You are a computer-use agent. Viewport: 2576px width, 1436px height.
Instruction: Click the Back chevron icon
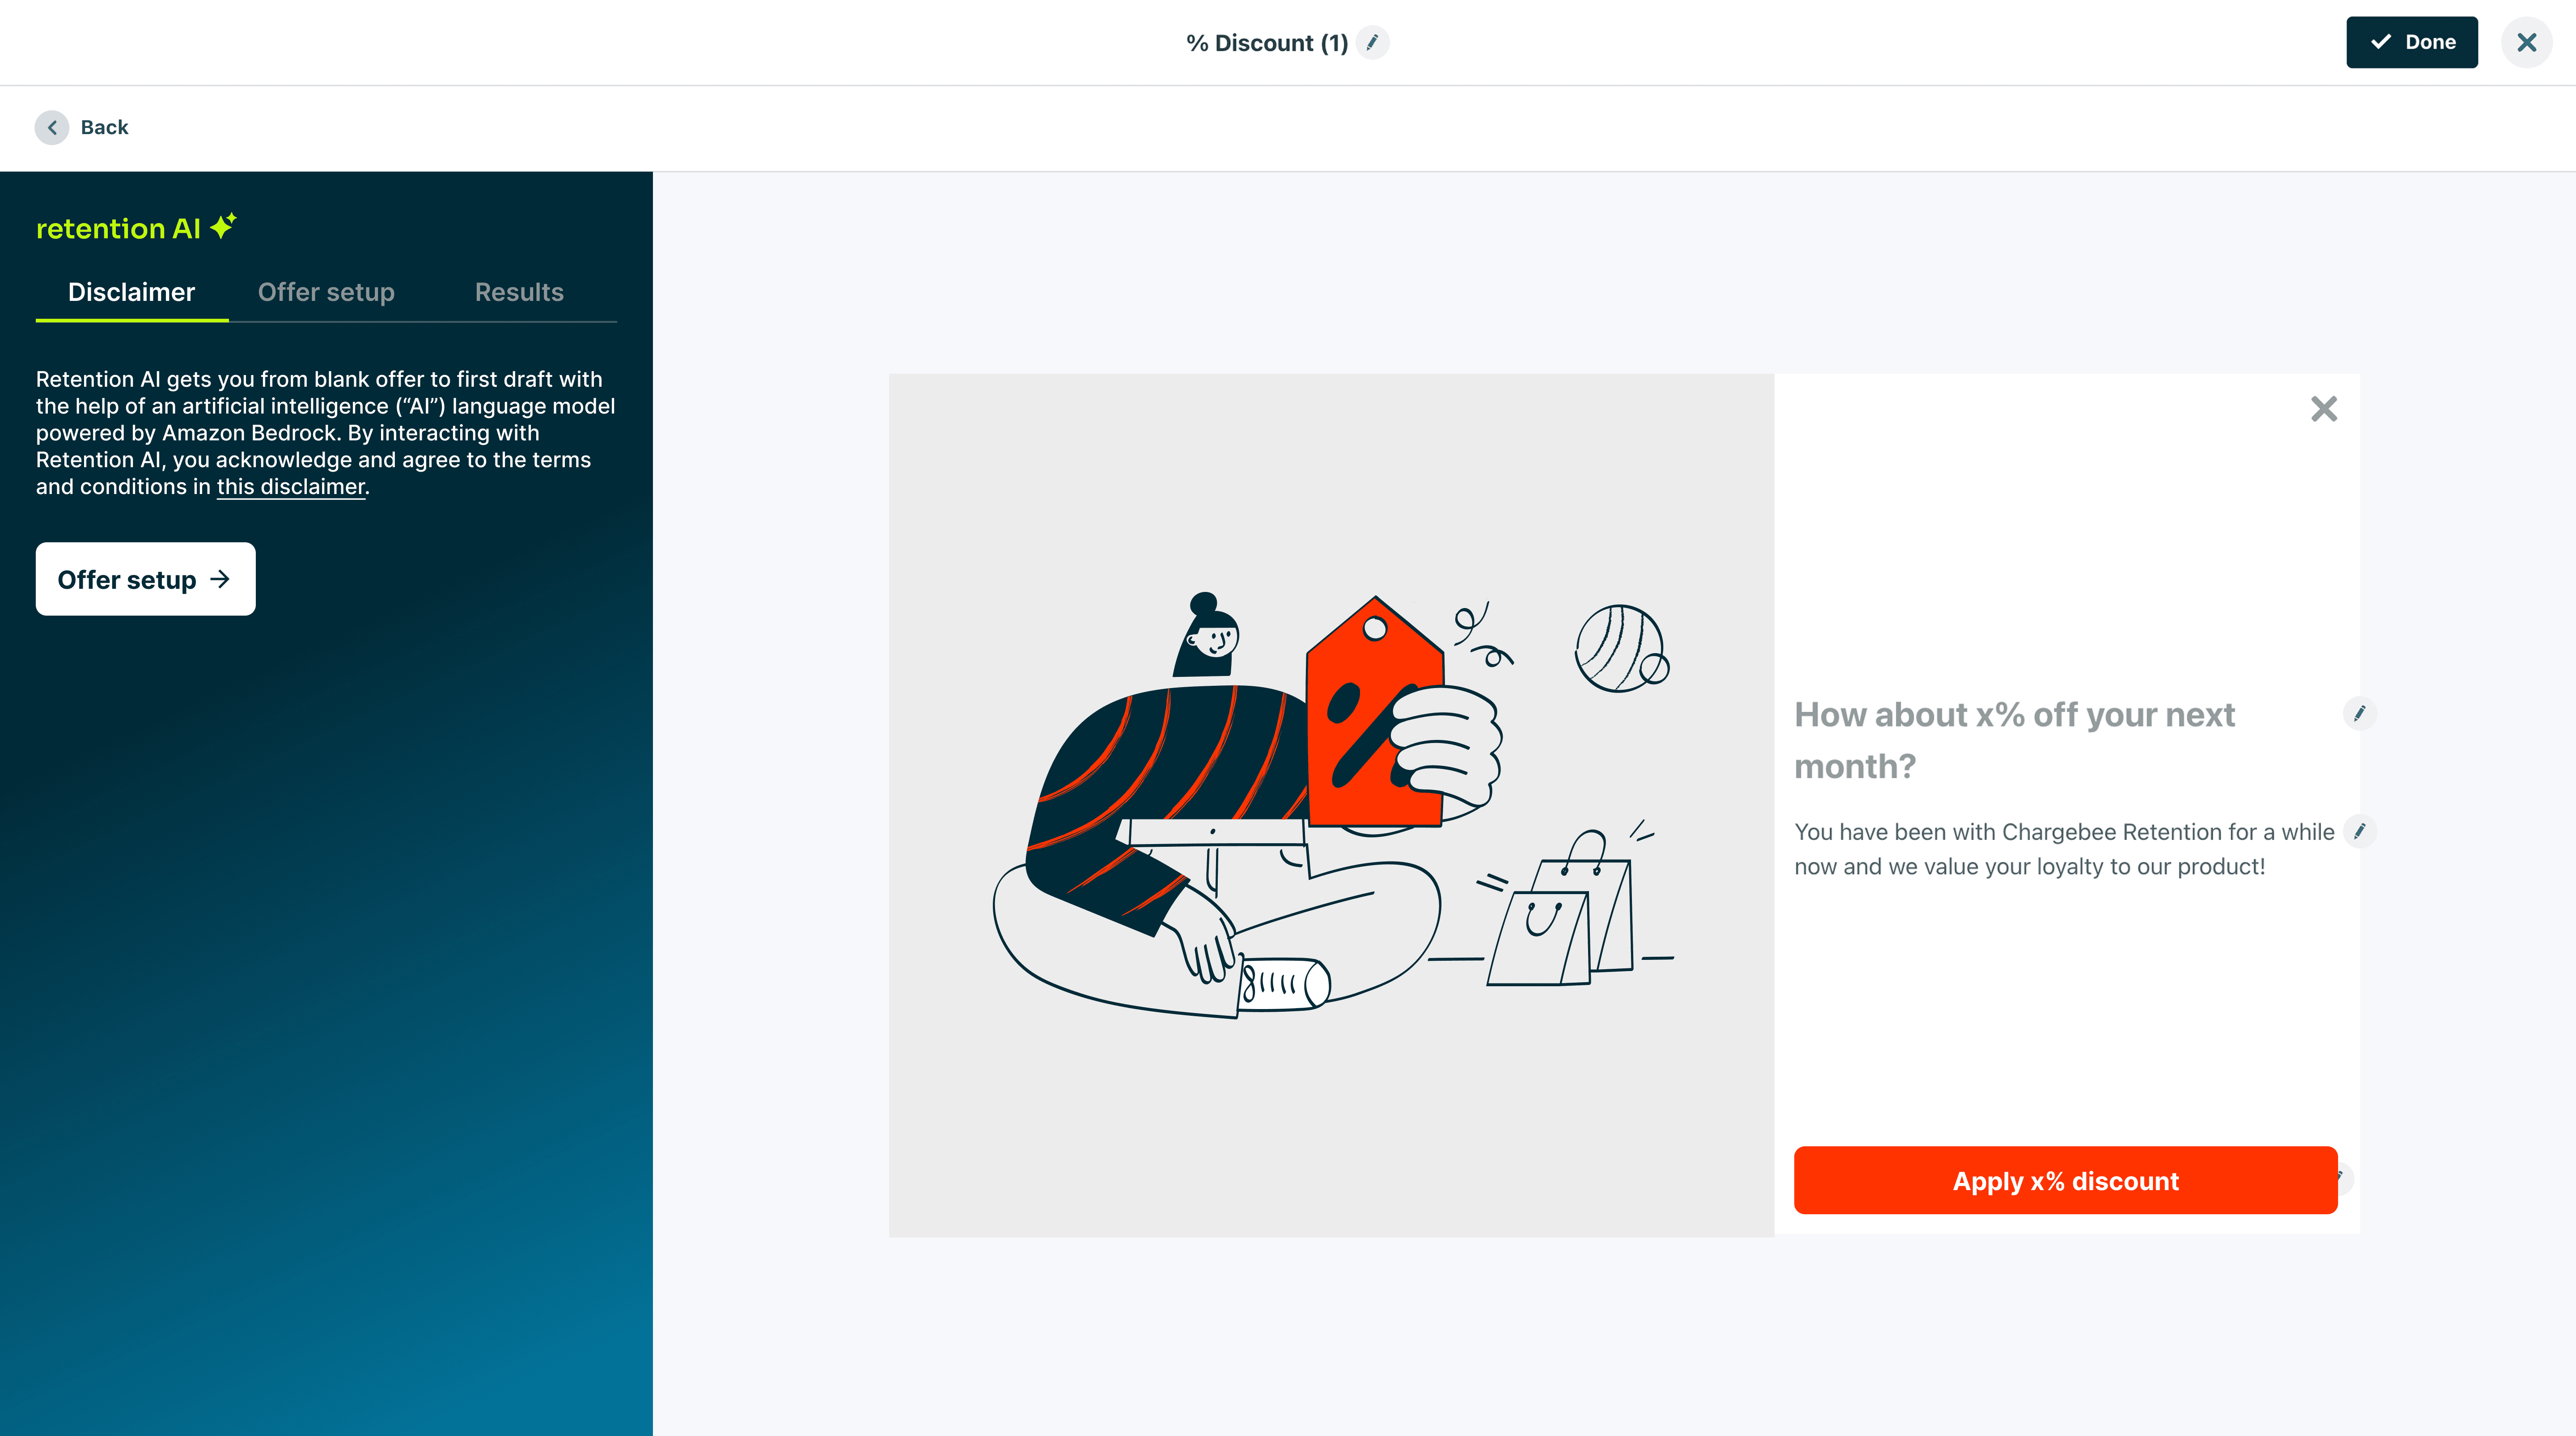point(52,127)
